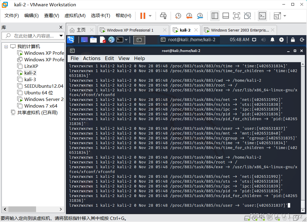307x222 pixels.
Task: Switch to Windows Server 2003 Enterprise tab
Action: click(x=240, y=30)
